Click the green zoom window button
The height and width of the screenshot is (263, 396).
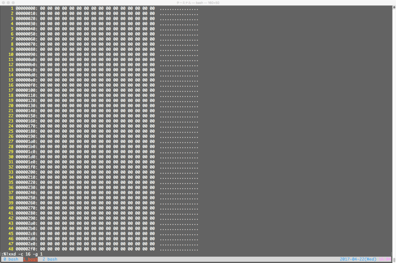click(13, 3)
